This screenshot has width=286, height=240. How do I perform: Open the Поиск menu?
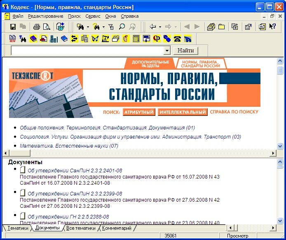74,16
